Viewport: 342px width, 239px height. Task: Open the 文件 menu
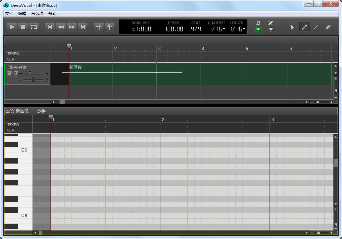click(x=9, y=14)
